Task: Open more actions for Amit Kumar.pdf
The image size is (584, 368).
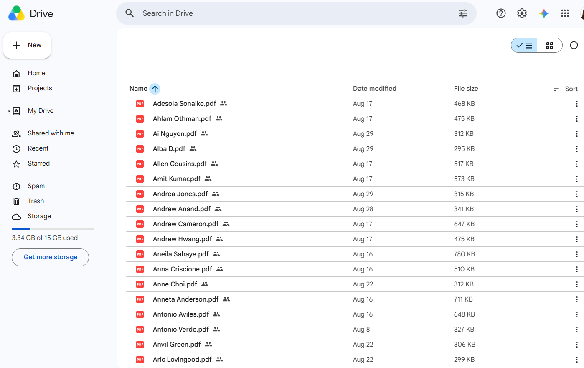Action: (577, 179)
